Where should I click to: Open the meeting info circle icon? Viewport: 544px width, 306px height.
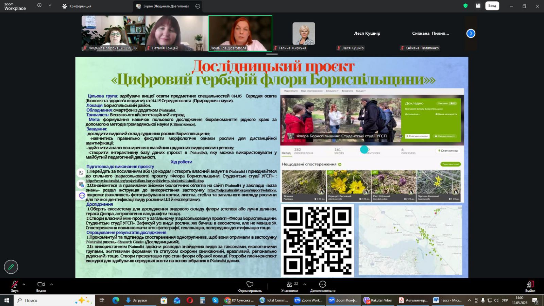pos(39,5)
